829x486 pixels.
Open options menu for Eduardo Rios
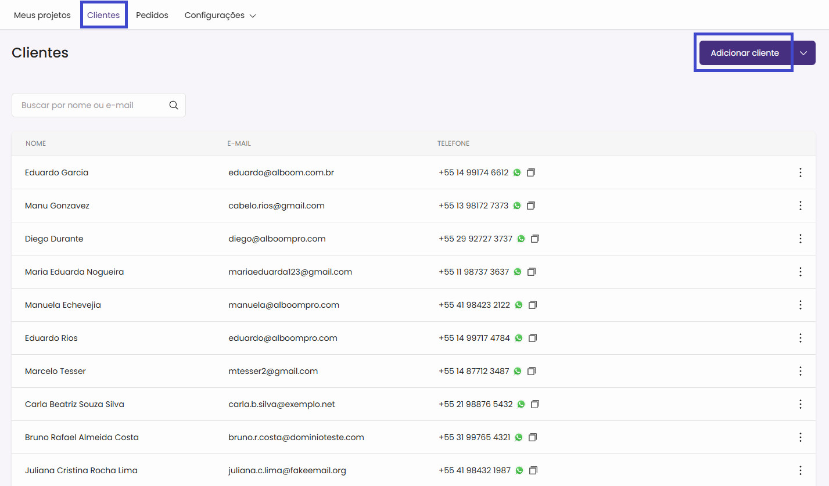pos(800,338)
